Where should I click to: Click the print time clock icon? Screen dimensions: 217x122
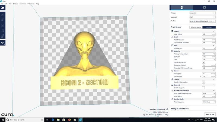(144, 115)
